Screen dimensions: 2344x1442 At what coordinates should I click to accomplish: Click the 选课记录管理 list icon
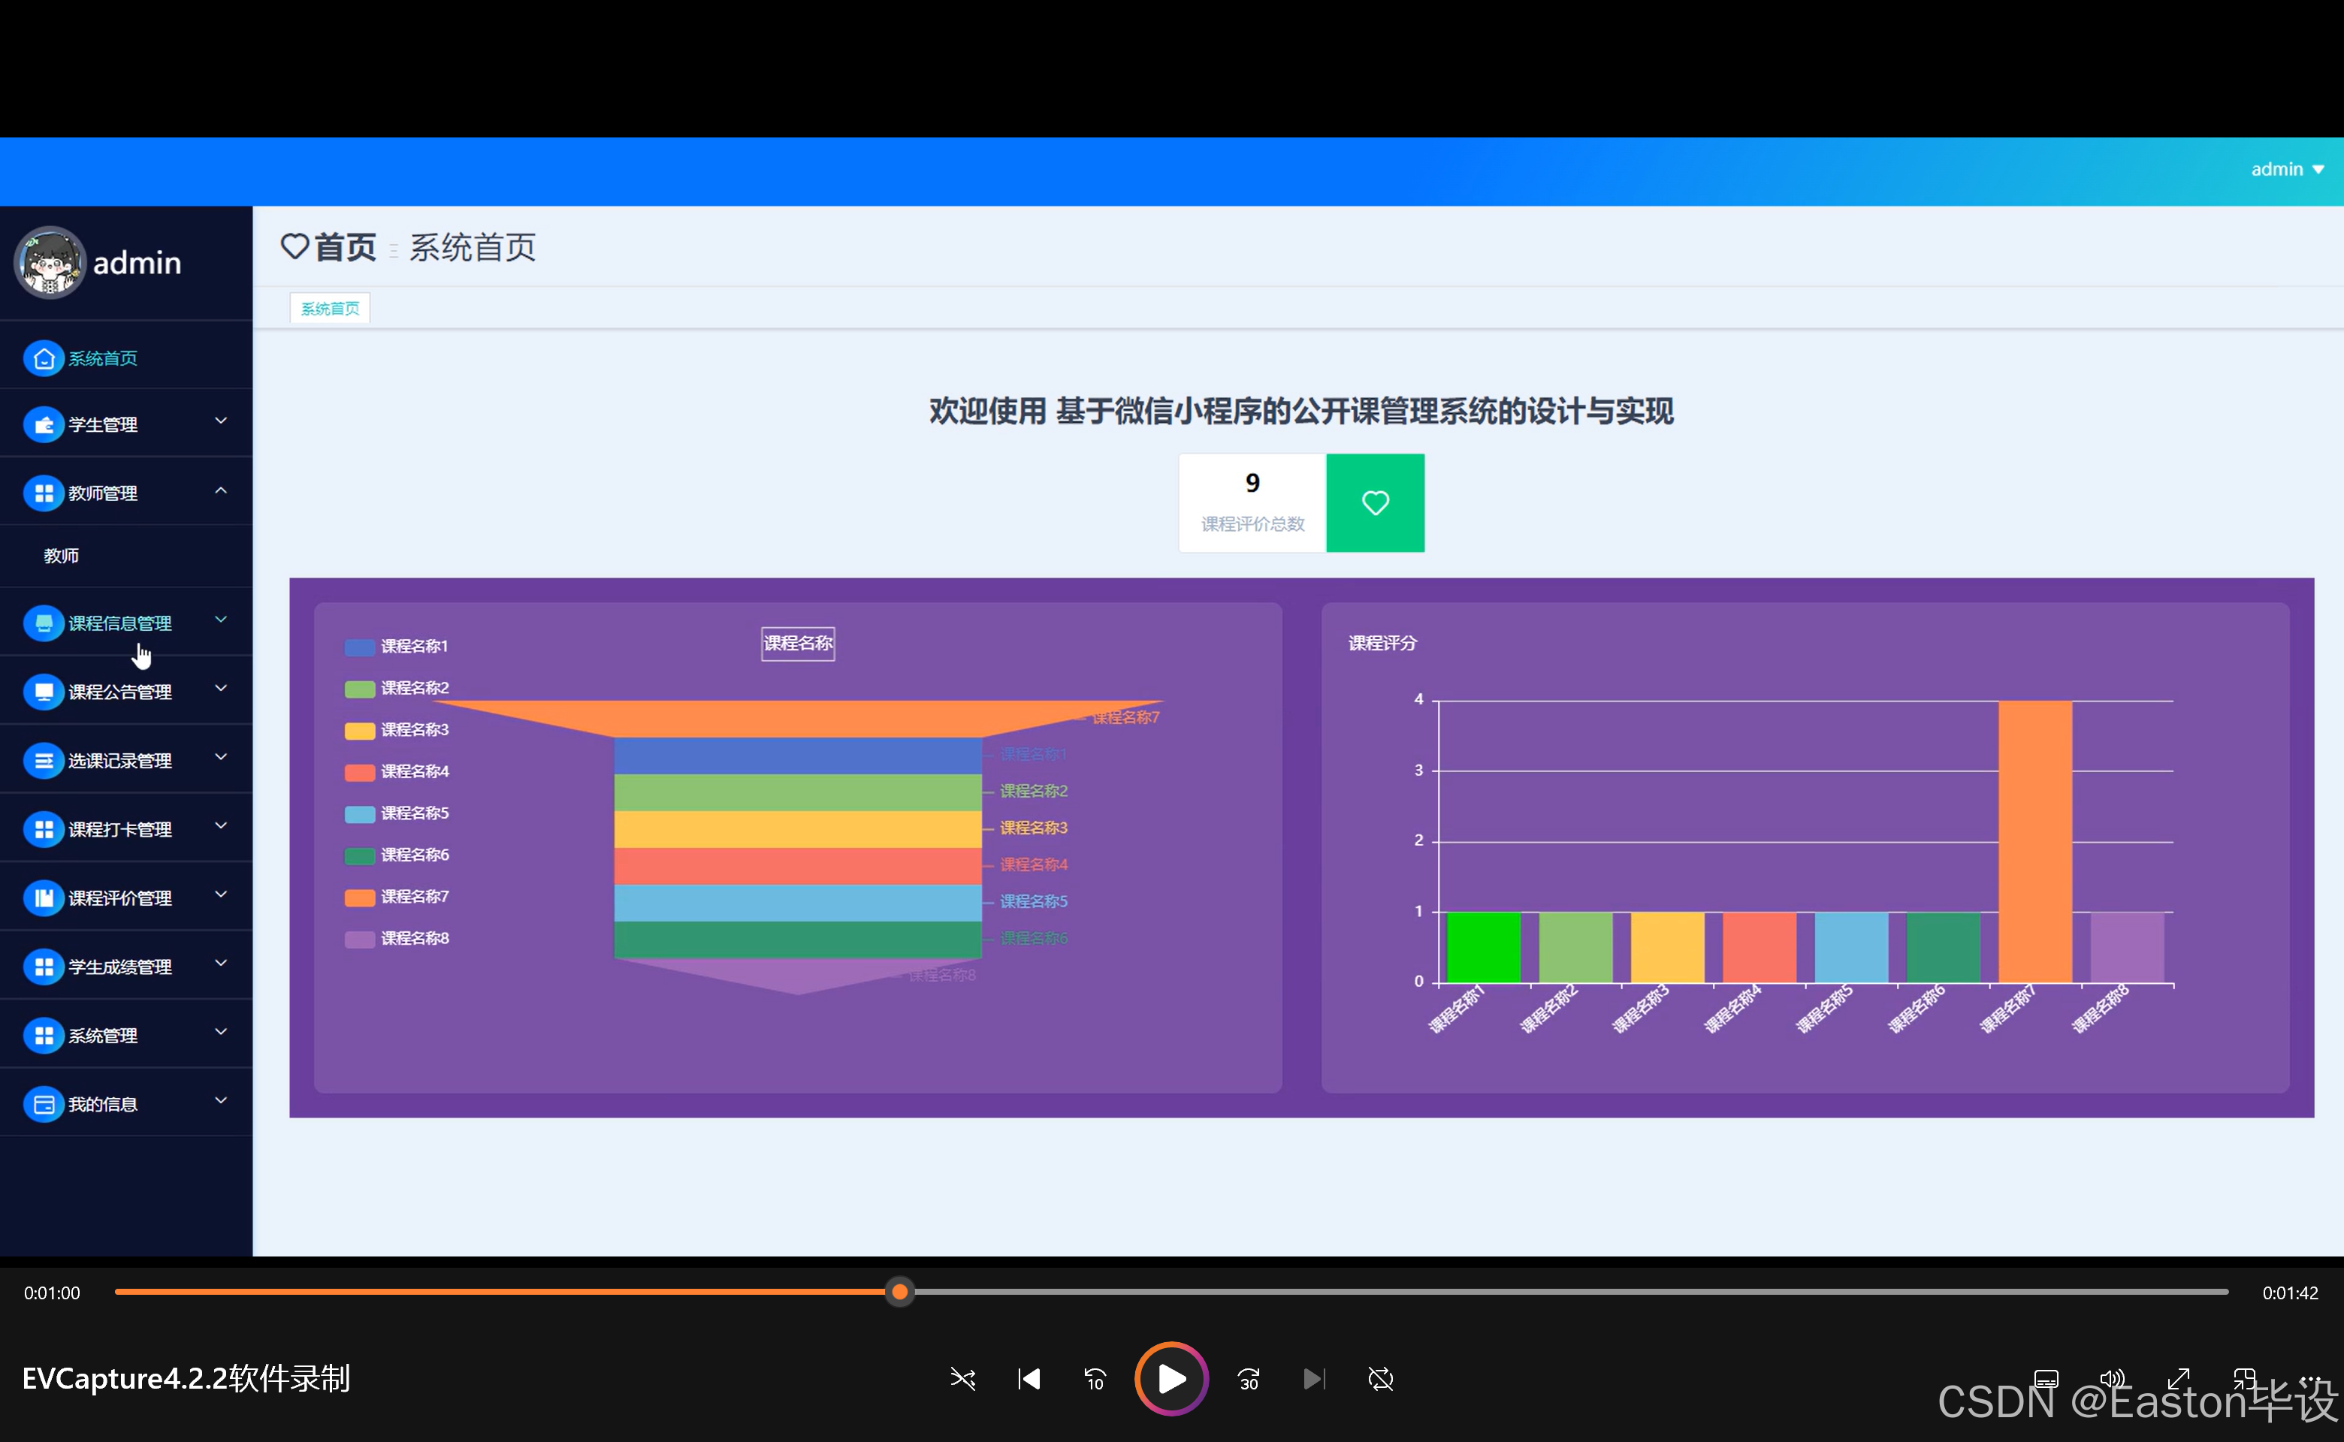coord(43,760)
